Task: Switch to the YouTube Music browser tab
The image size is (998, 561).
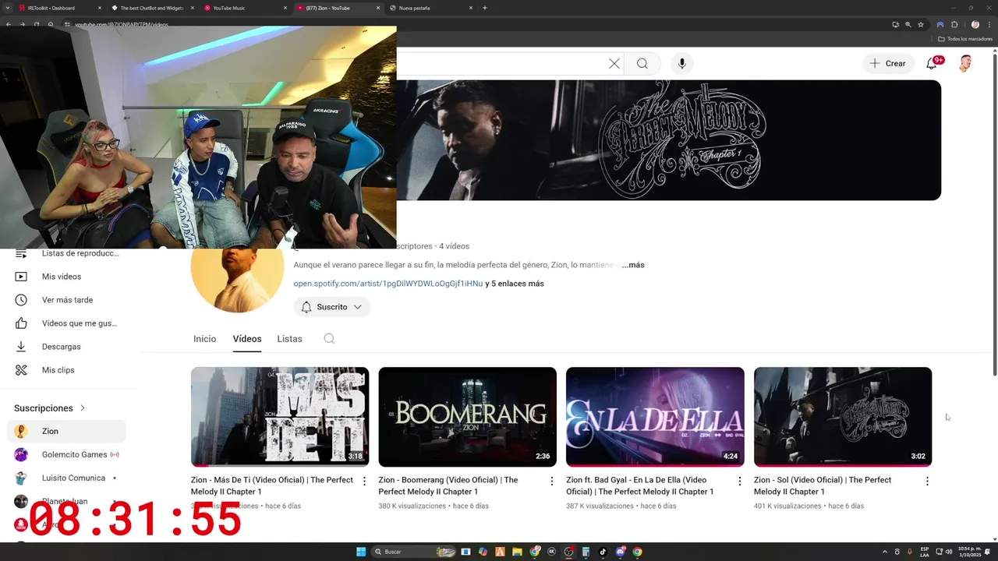Action: coord(246,8)
